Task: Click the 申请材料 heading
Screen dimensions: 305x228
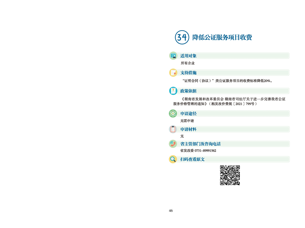Action: 188,129
